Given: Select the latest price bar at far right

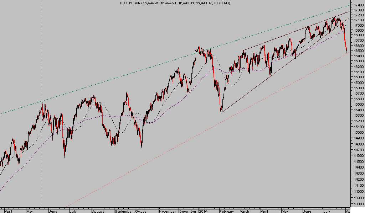Looking at the screenshot, I should (x=346, y=53).
